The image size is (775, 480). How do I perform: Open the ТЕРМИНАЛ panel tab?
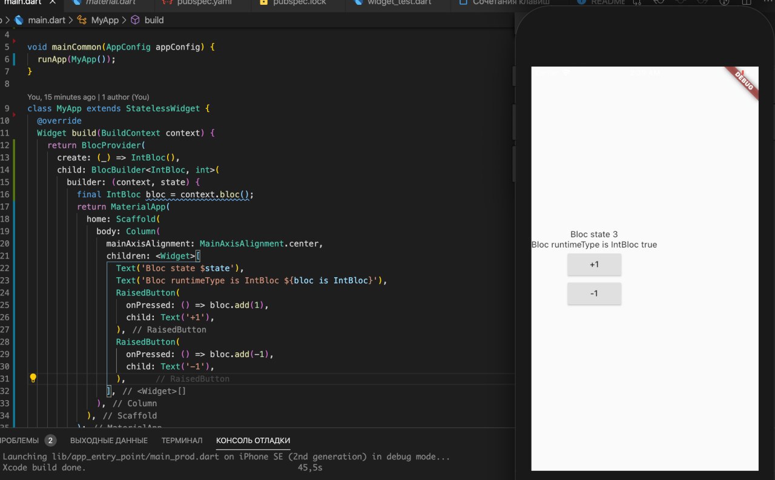coord(182,440)
